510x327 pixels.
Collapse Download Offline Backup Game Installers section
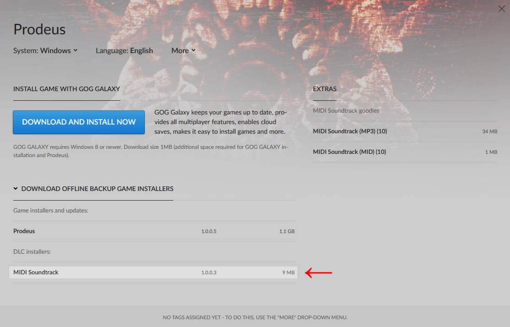pyautogui.click(x=93, y=189)
